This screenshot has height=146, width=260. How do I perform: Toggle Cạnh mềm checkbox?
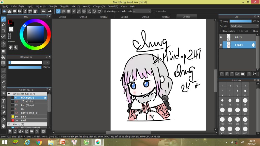coord(154,11)
